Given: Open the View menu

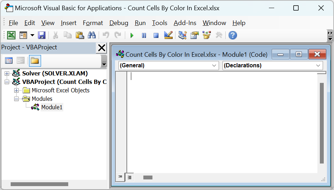Looking at the screenshot, I should [48, 23].
